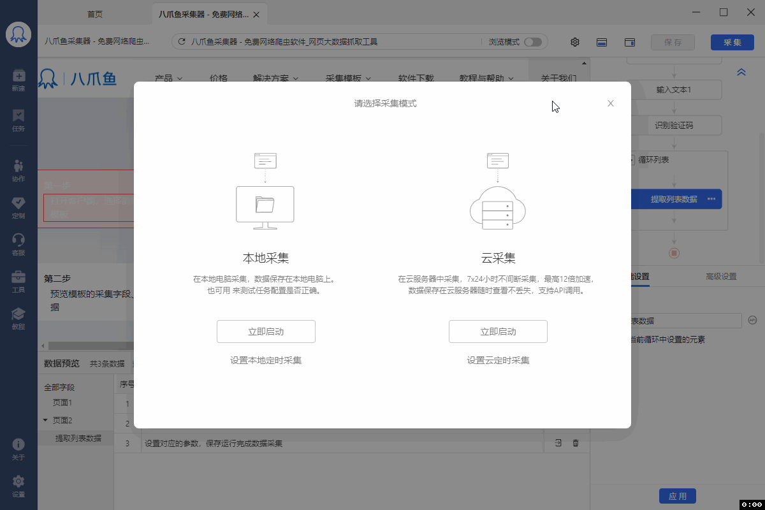Click the 应用 button

[x=678, y=496]
